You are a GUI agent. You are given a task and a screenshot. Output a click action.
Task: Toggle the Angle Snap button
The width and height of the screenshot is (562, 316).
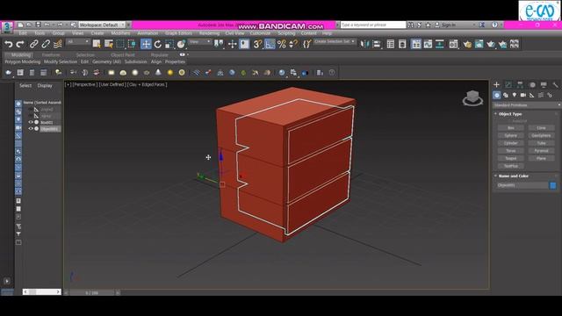coord(270,44)
